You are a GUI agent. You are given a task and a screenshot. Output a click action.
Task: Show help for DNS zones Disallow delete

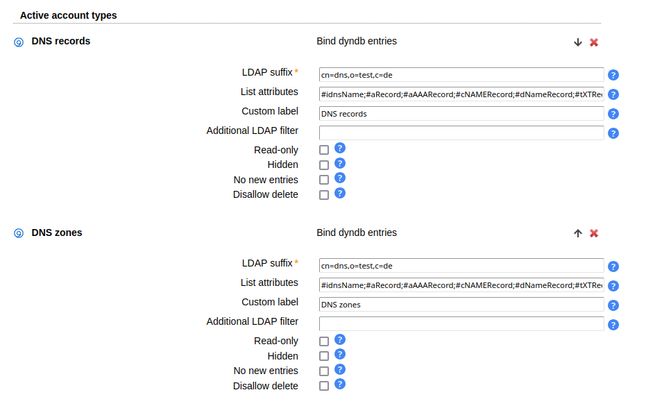coord(340,384)
